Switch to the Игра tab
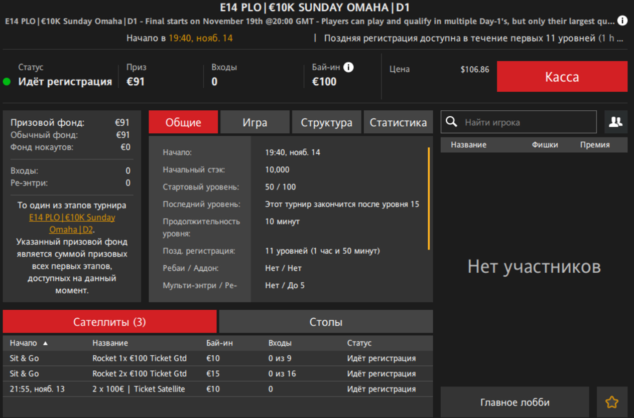This screenshot has height=418, width=634. pos(255,122)
